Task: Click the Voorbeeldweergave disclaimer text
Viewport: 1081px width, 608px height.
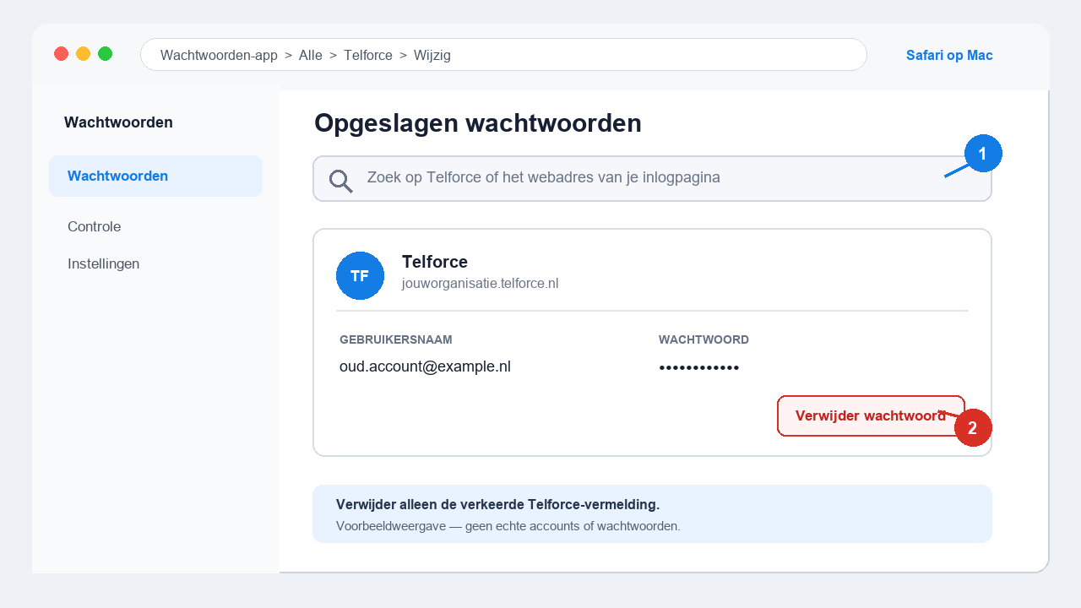Action: [x=508, y=526]
